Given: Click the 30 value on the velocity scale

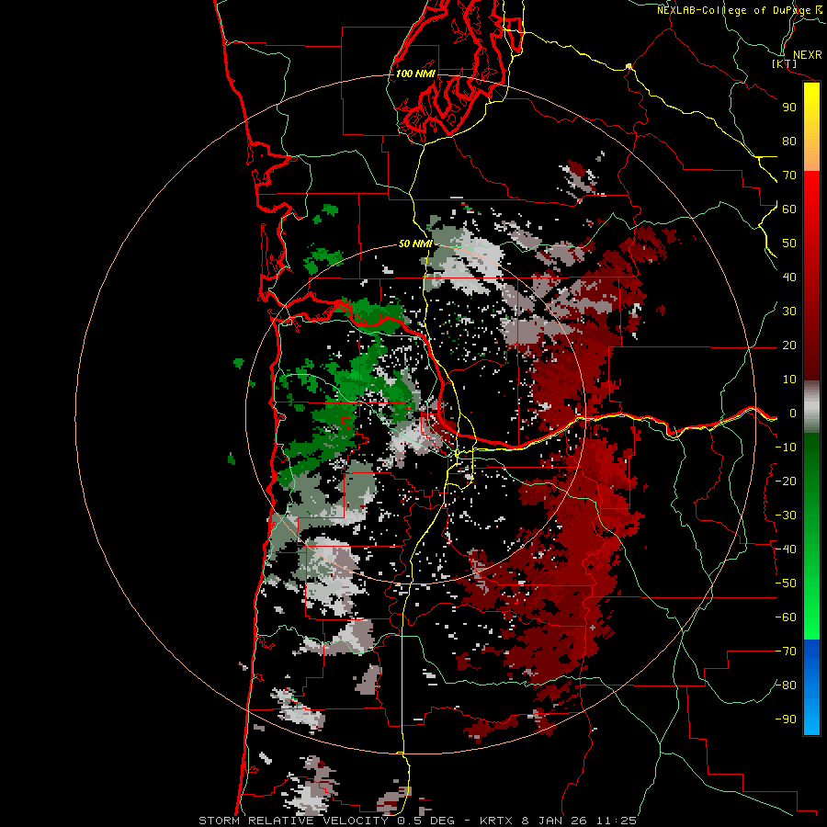Looking at the screenshot, I should pos(789,312).
